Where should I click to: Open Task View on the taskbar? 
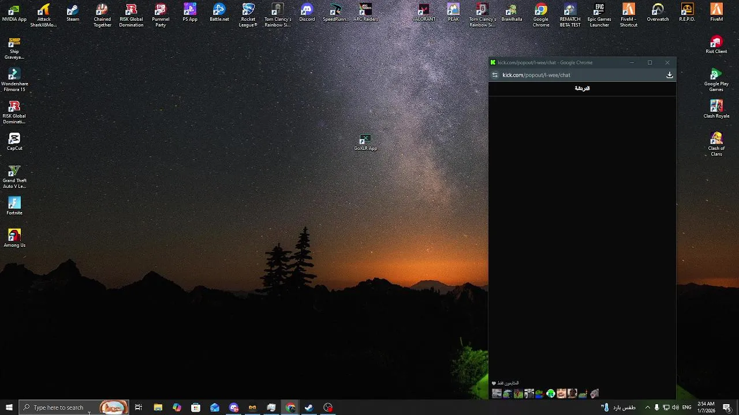click(x=139, y=408)
